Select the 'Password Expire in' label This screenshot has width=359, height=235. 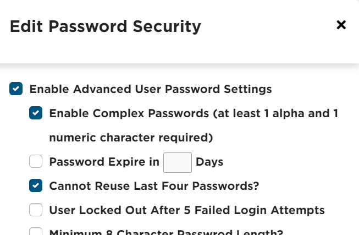pos(104,162)
